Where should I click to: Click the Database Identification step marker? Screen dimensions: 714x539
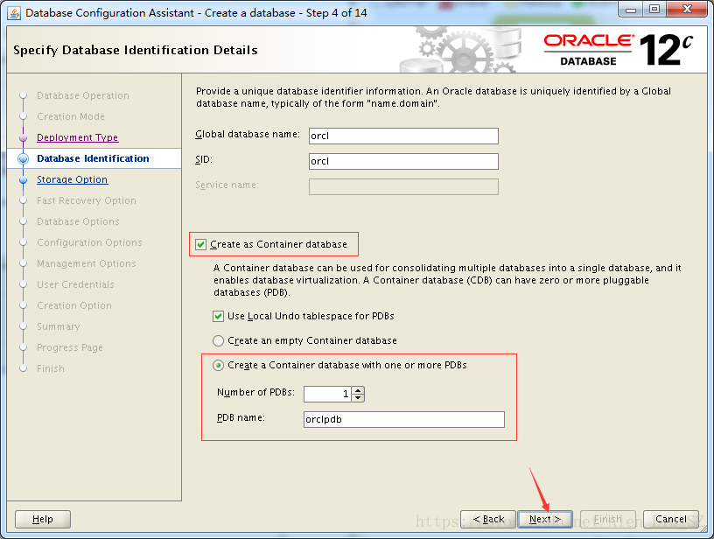[24, 158]
